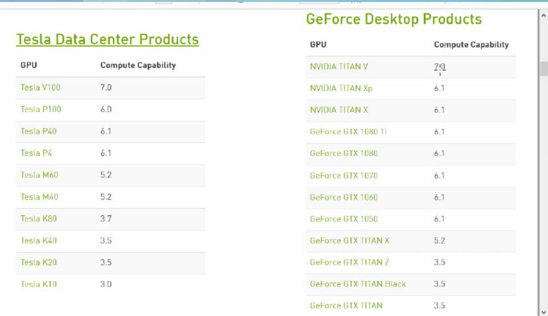Open the Tesla M40 link
This screenshot has height=316, width=548.
39,197
